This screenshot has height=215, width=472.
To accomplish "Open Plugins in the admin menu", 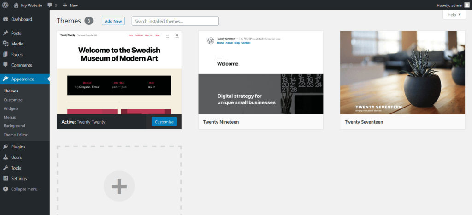I will (18, 147).
